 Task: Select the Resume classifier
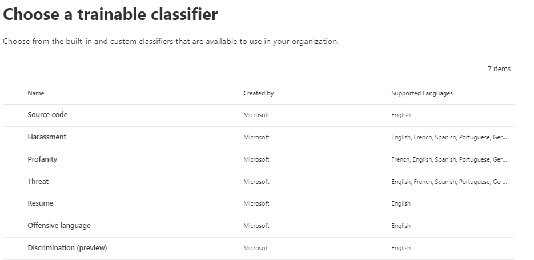pos(41,203)
